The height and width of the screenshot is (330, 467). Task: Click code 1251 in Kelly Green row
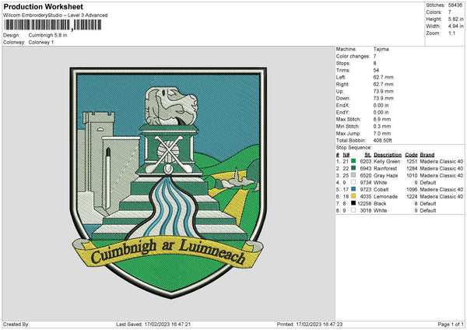pos(413,161)
